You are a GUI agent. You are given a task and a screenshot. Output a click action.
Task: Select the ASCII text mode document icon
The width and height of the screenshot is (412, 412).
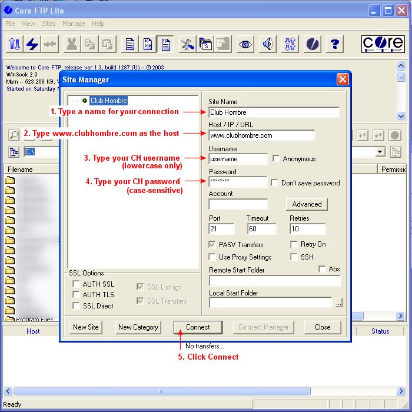(x=130, y=44)
